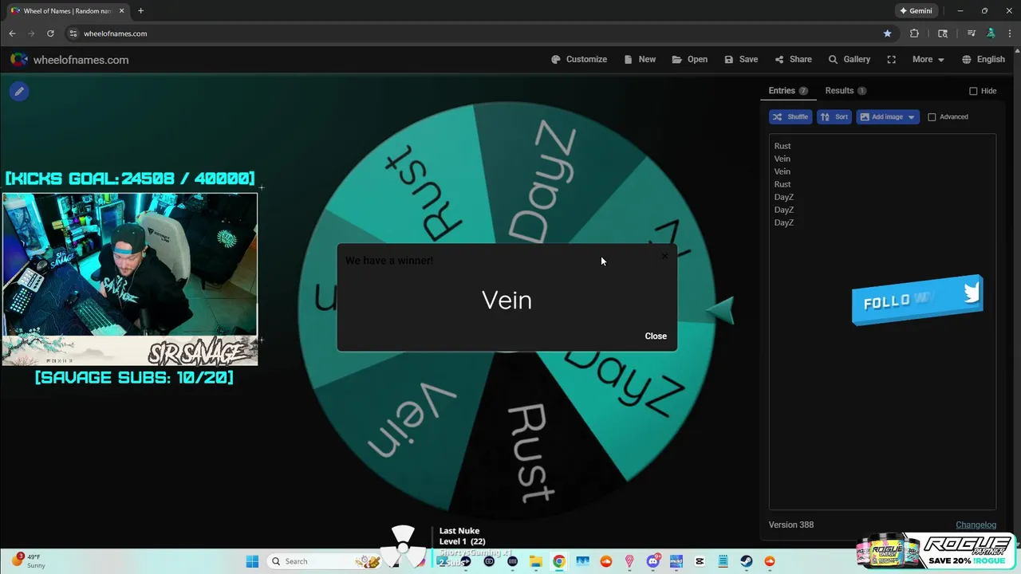The width and height of the screenshot is (1021, 574).
Task: Open Chrome three-dot menu
Action: click(x=1009, y=33)
